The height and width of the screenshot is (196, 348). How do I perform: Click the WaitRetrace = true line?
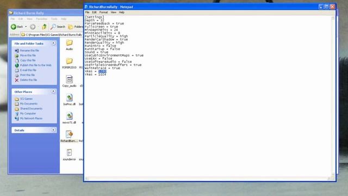(102, 68)
